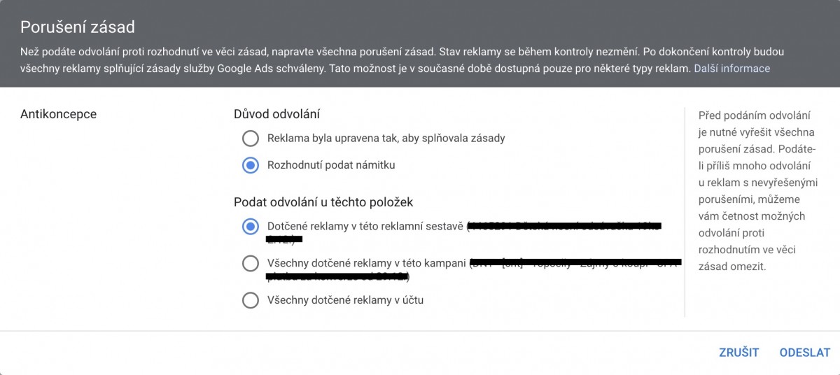Click label text 'Reklama byla upravena tak, aby splňovala zásady'

pos(386,139)
